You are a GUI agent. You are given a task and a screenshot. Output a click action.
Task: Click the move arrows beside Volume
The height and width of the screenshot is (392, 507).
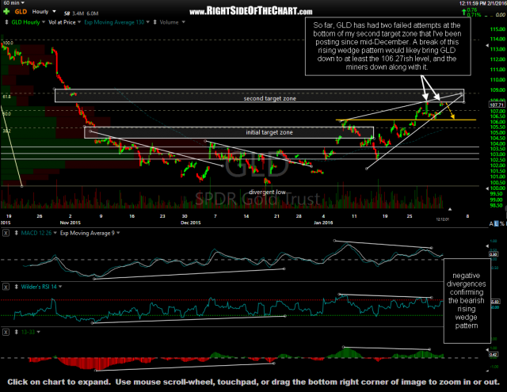point(155,22)
